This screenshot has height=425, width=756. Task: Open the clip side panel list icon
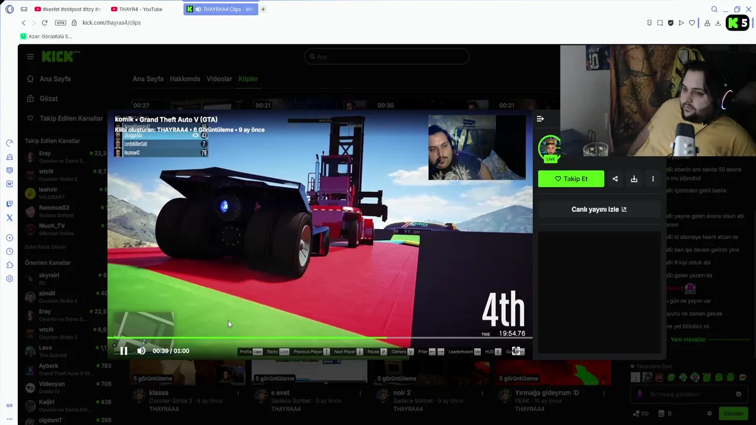pos(540,119)
